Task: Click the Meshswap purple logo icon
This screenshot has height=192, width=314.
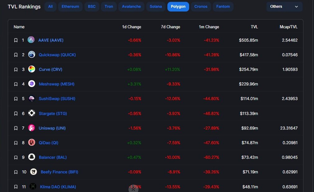Action: point(32,84)
